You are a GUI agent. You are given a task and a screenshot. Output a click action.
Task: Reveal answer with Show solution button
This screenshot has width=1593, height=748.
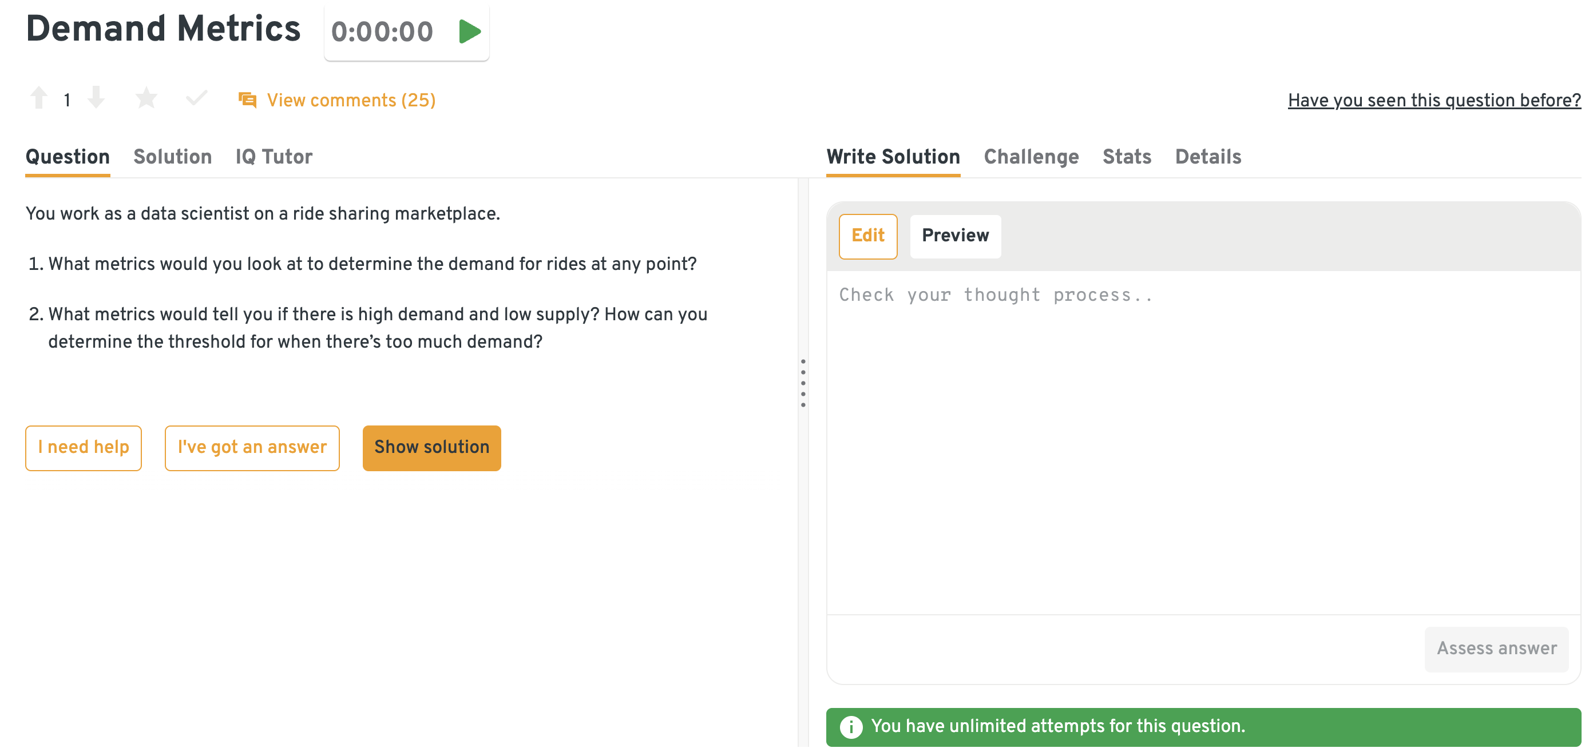[431, 447]
